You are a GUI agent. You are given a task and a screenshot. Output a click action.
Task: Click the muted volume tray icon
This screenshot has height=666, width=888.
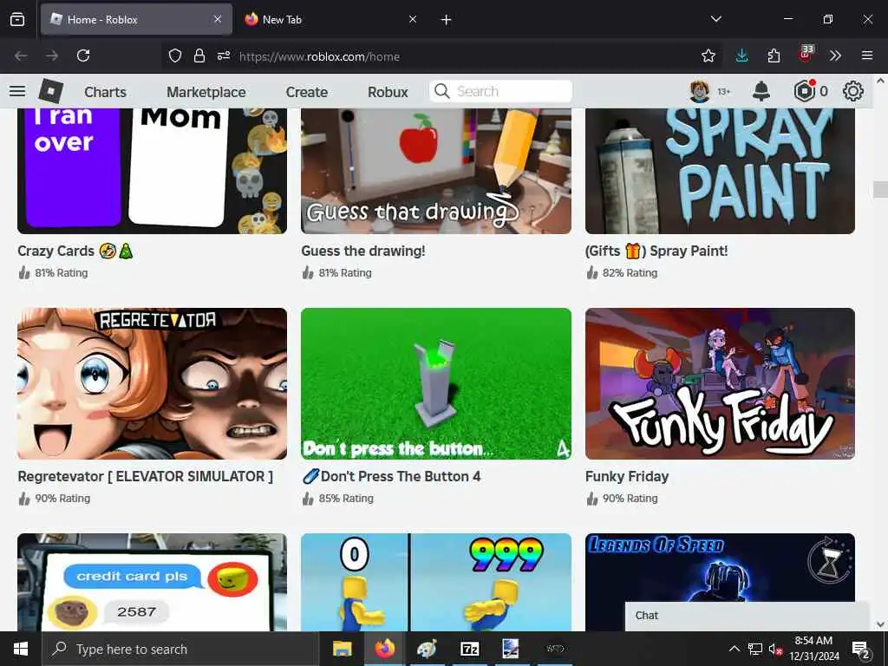pos(775,649)
